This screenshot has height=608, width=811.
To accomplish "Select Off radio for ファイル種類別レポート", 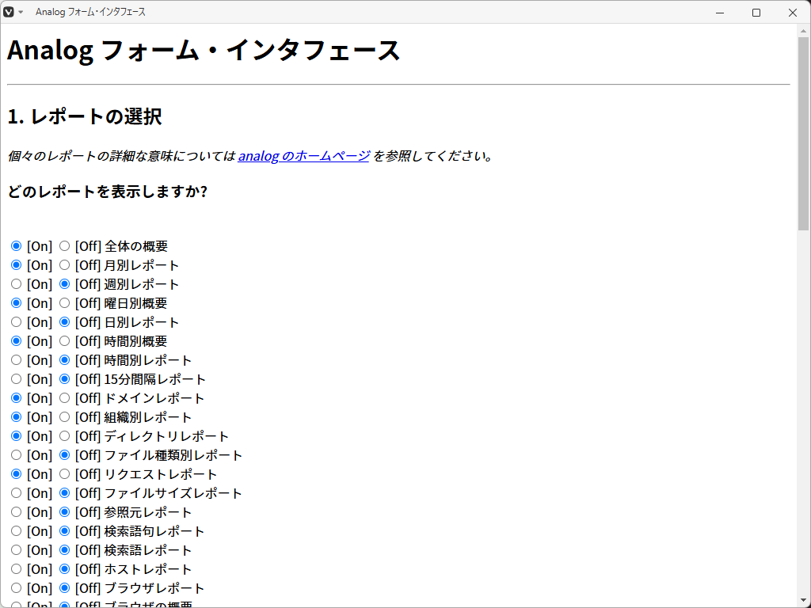I will tap(64, 455).
